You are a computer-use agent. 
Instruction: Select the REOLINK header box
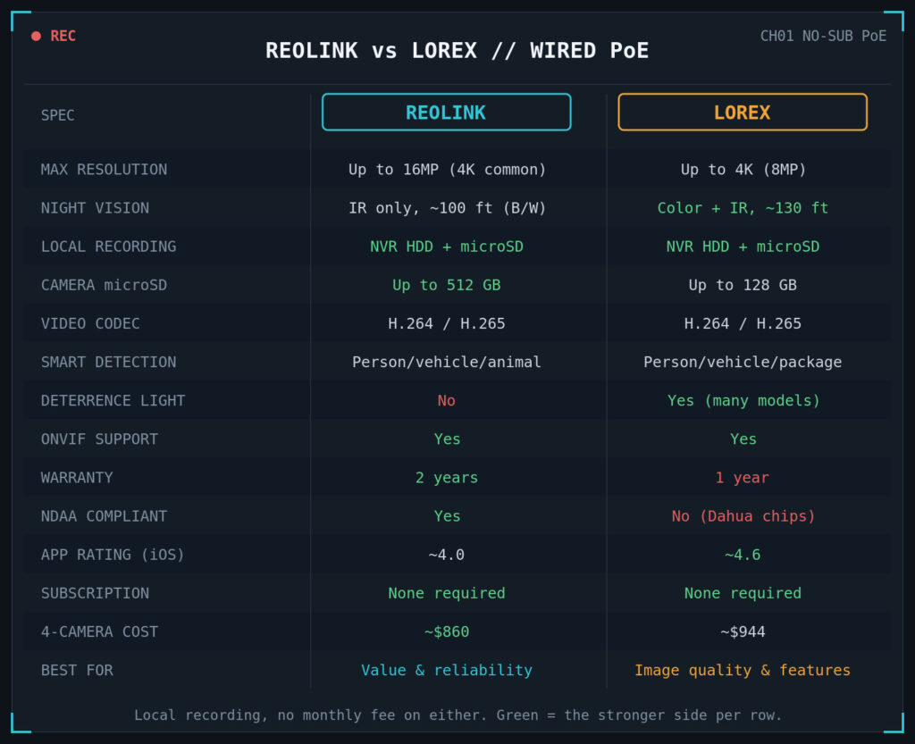pos(447,112)
